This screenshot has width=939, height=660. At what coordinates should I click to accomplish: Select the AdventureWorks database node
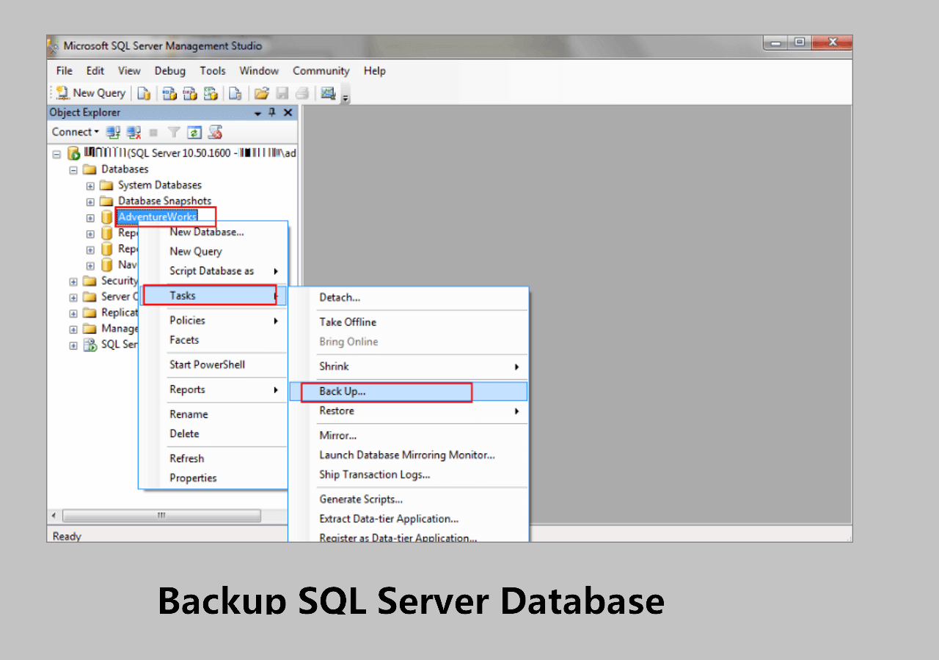click(x=157, y=217)
